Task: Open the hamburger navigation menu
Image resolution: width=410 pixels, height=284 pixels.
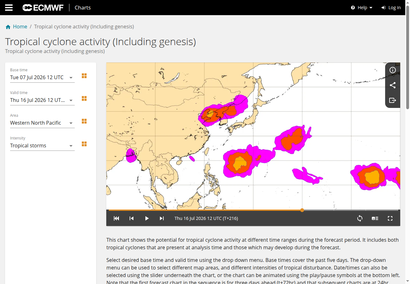Action: [9, 8]
